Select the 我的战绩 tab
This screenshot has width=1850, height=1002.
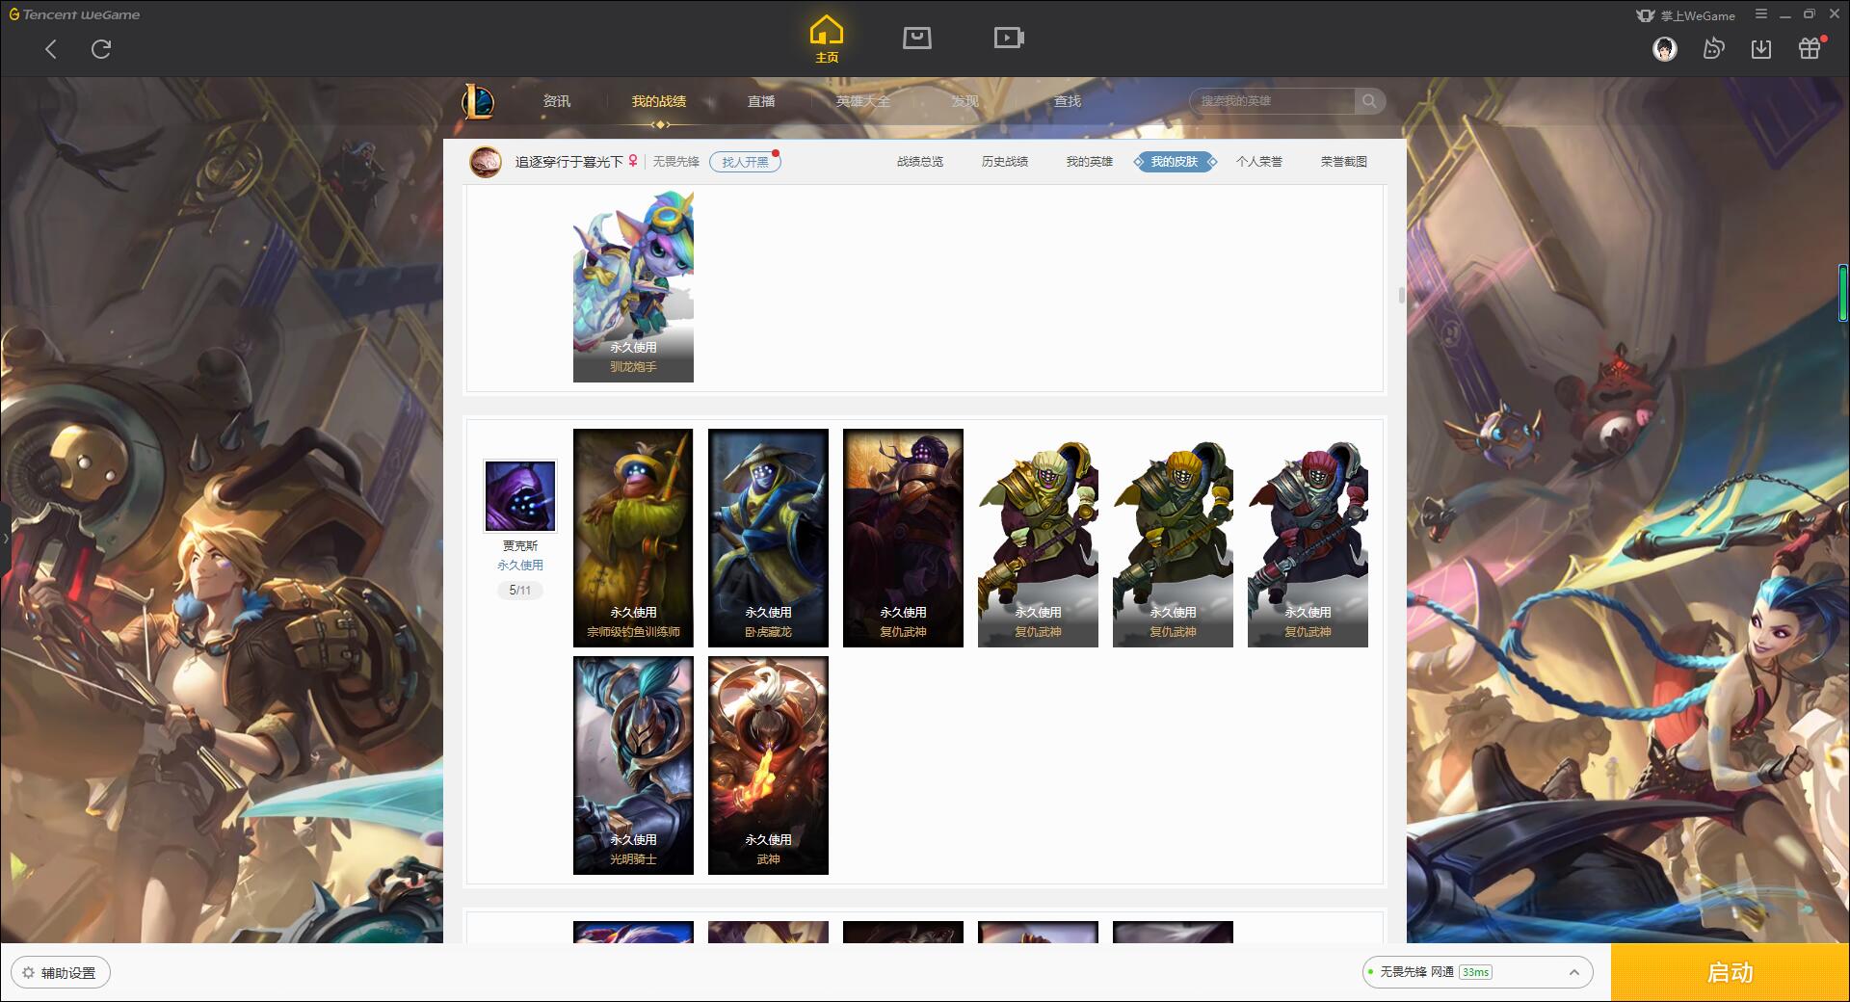pos(659,101)
